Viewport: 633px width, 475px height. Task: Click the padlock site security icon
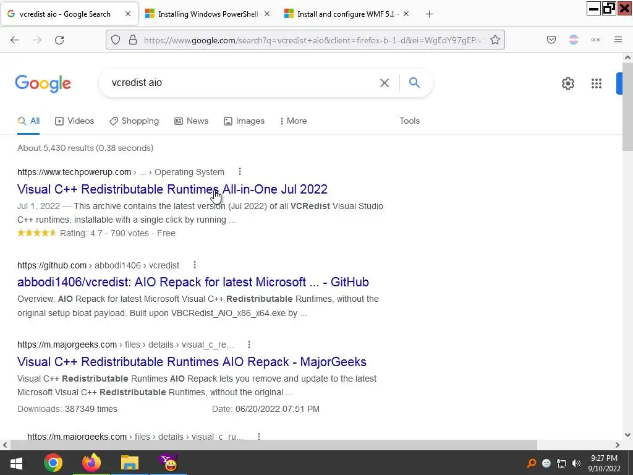coord(133,40)
